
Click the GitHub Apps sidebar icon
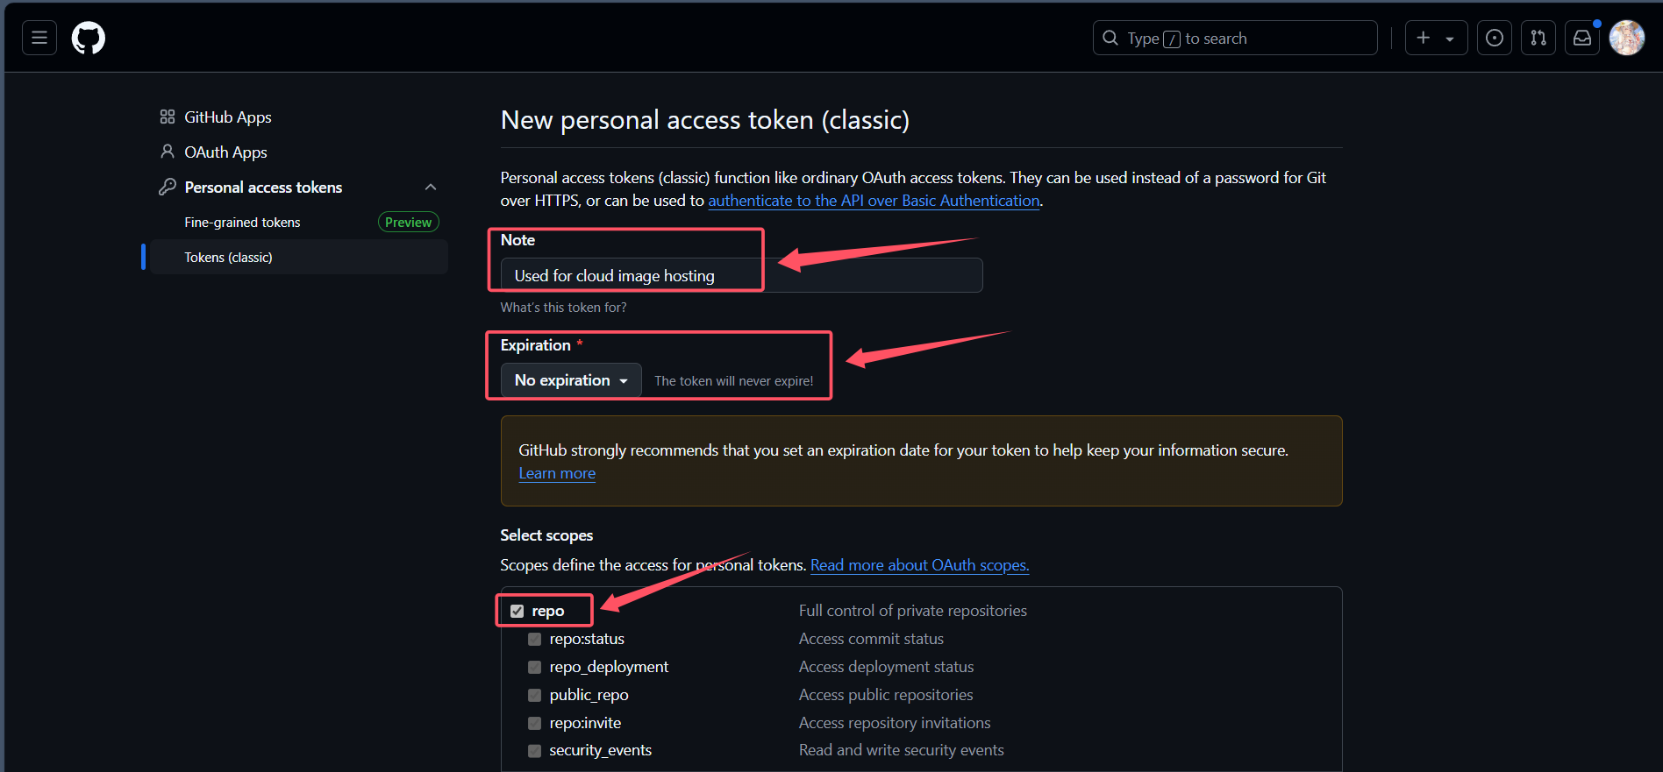click(168, 117)
